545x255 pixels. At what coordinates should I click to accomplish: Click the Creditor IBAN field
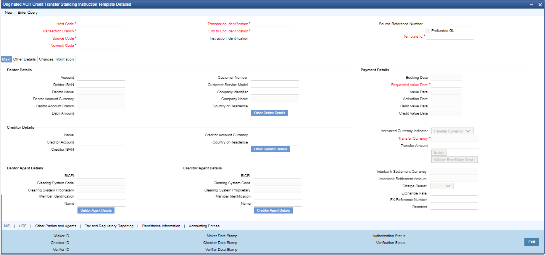pos(101,150)
